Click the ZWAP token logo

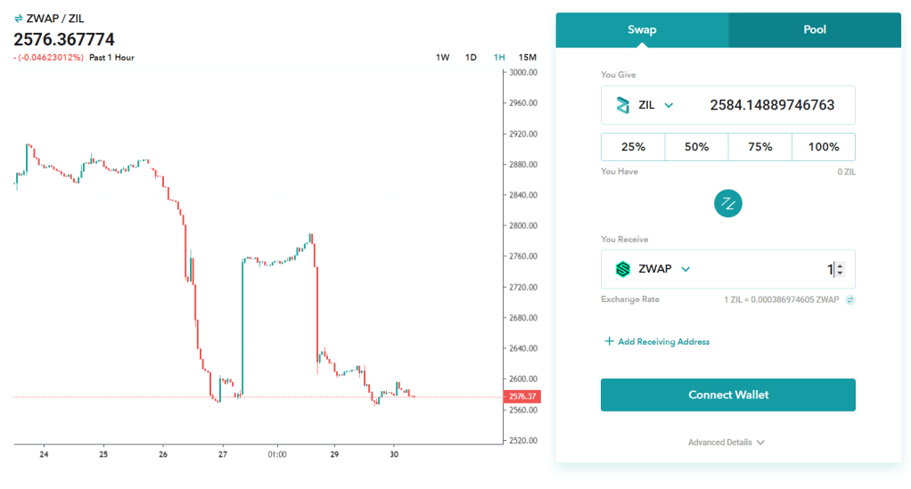tap(623, 269)
